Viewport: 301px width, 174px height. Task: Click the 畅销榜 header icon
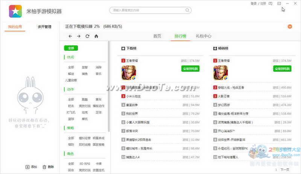215,48
